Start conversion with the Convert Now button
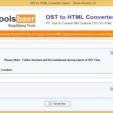The image size is (113, 113). (x=58, y=104)
